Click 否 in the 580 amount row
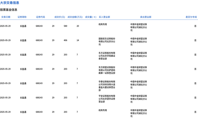Image resolution: width=198 pixels, height=120 pixels. 195,26
